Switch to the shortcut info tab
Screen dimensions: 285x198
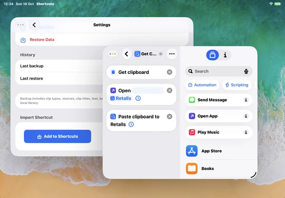[225, 55]
